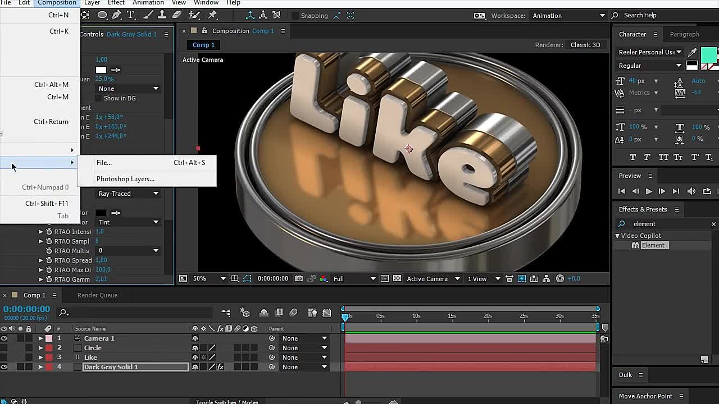Select the Clone Stamp tool
Screen dimensions: 719x404
(162, 15)
